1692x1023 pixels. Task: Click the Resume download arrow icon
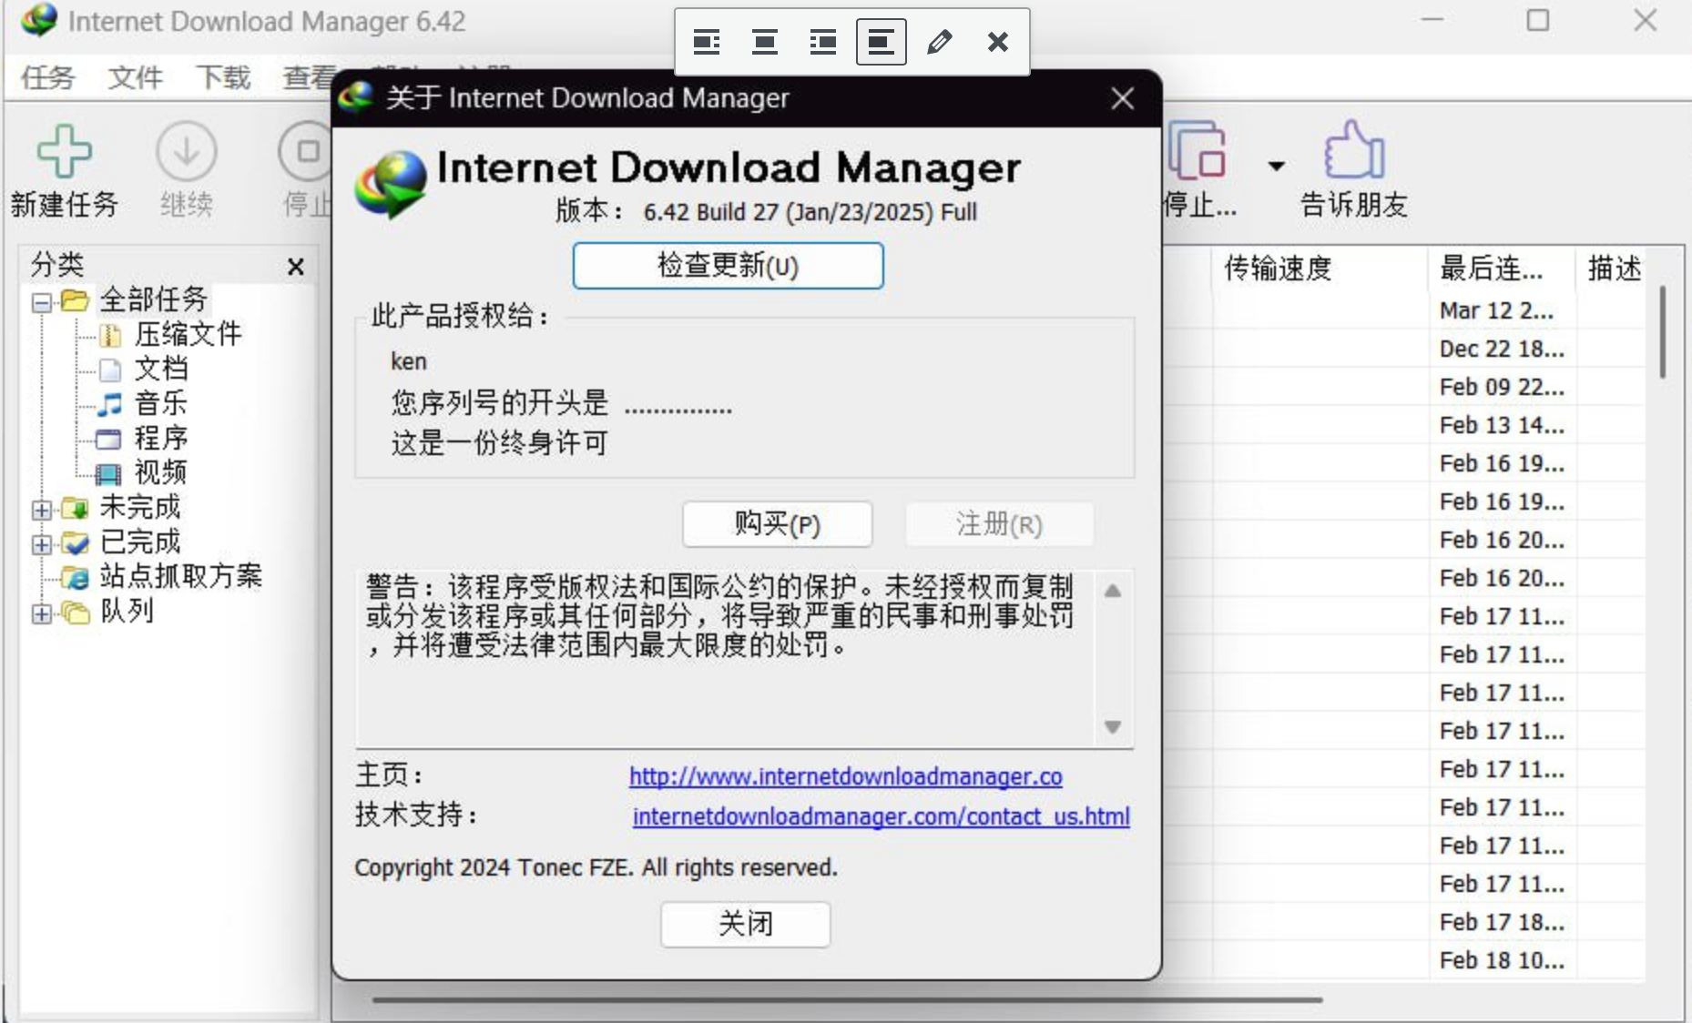[186, 151]
